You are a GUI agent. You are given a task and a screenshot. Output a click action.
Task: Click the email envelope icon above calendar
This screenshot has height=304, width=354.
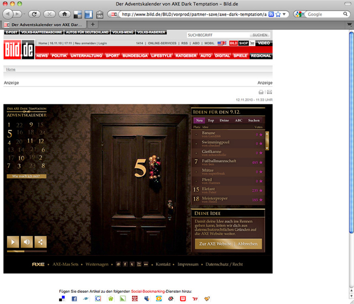(269, 92)
